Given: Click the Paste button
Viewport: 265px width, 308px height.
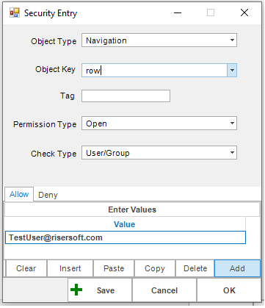Looking at the screenshot, I should [x=114, y=268].
